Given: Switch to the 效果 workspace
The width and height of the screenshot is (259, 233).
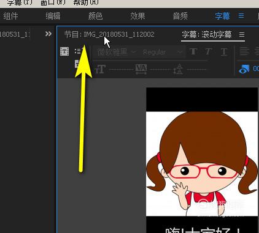Looking at the screenshot, I should tap(137, 16).
